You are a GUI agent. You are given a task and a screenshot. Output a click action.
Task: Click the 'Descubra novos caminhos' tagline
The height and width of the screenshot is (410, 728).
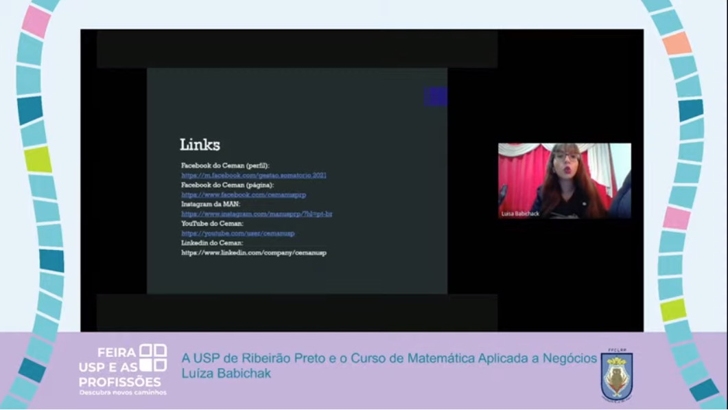click(x=123, y=393)
